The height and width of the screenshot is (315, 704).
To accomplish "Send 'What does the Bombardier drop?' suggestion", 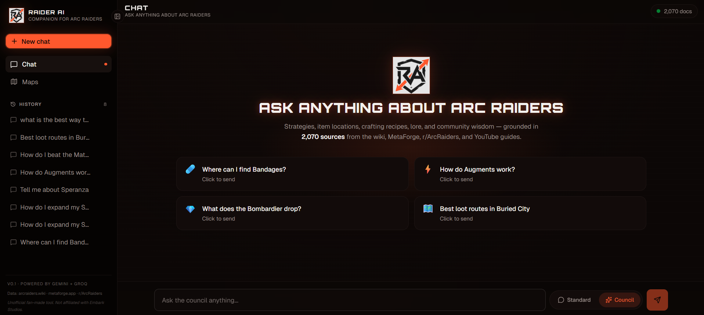I will click(x=292, y=213).
